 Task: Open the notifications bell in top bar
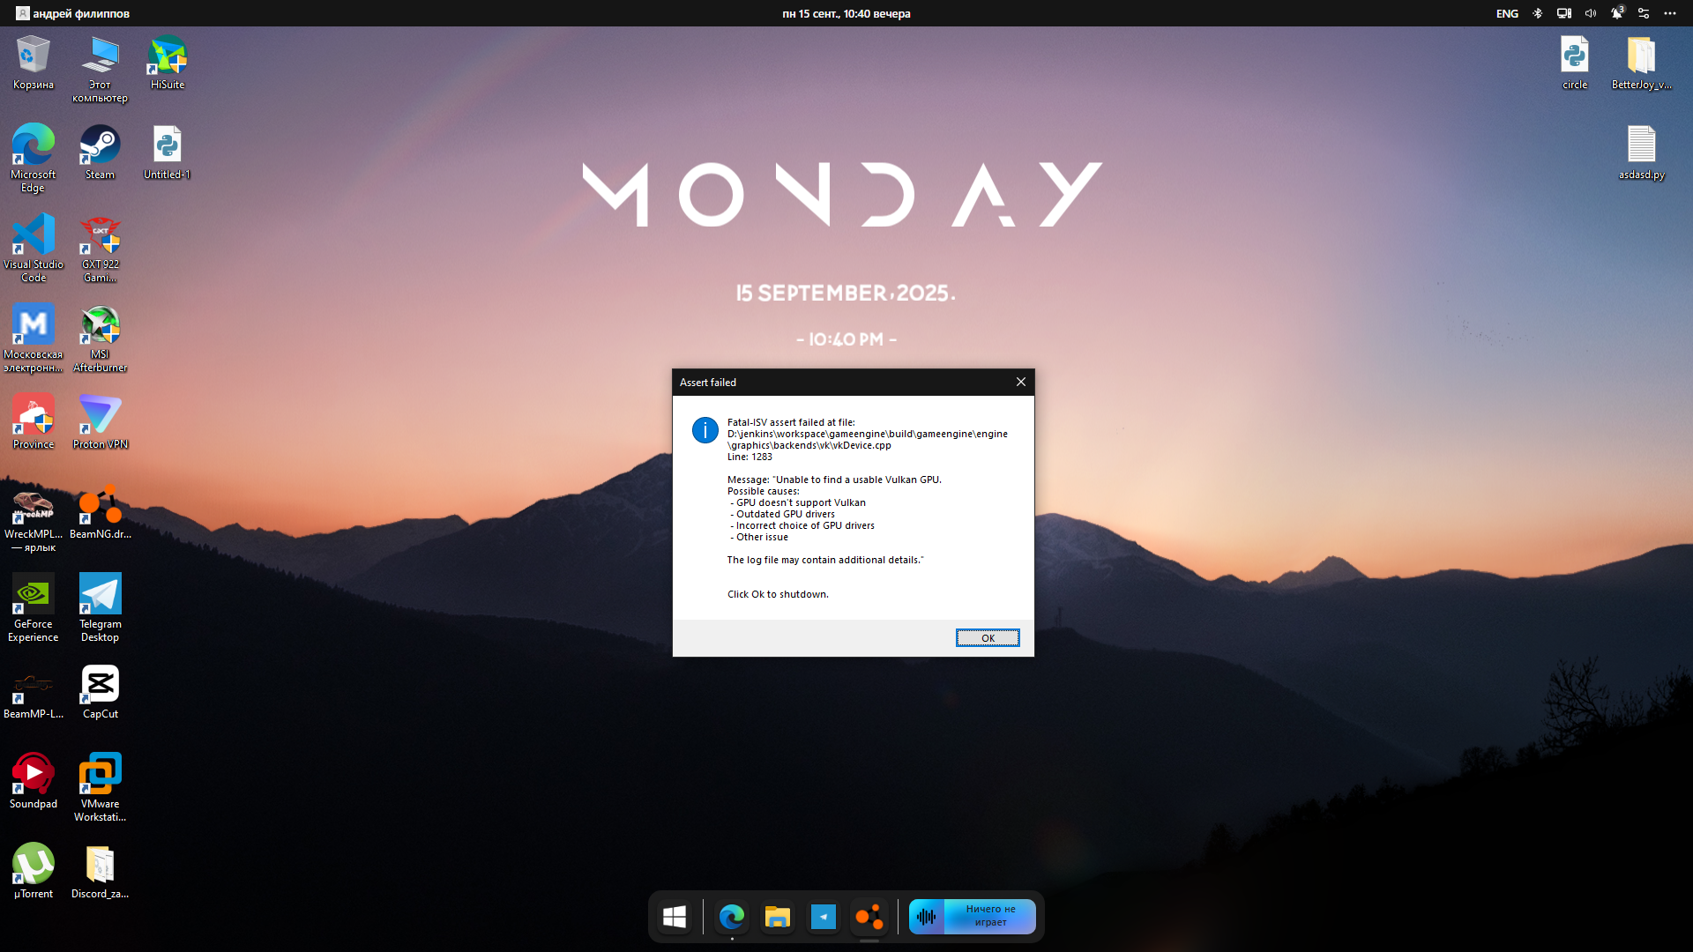1616,13
